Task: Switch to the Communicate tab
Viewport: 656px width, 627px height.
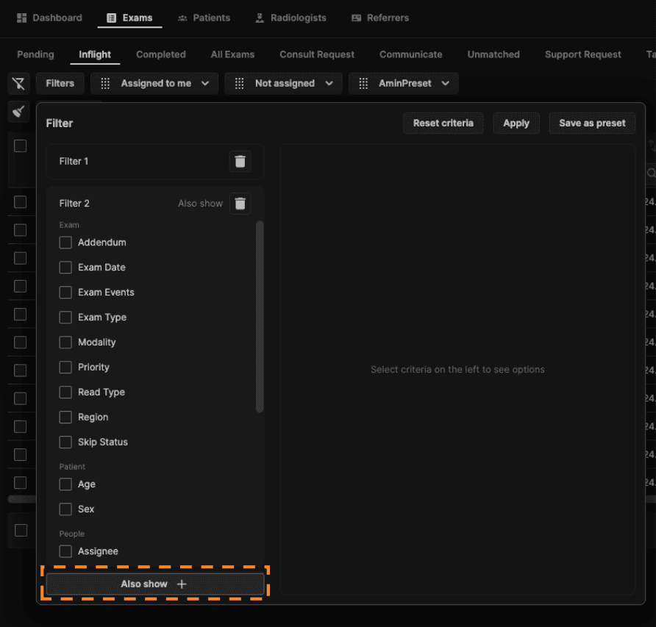Action: coord(411,55)
